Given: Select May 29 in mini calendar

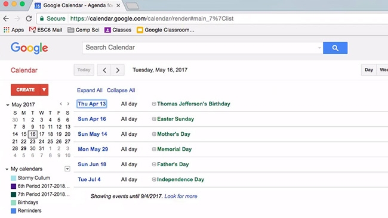Looking at the screenshot, I should [x=23, y=148].
